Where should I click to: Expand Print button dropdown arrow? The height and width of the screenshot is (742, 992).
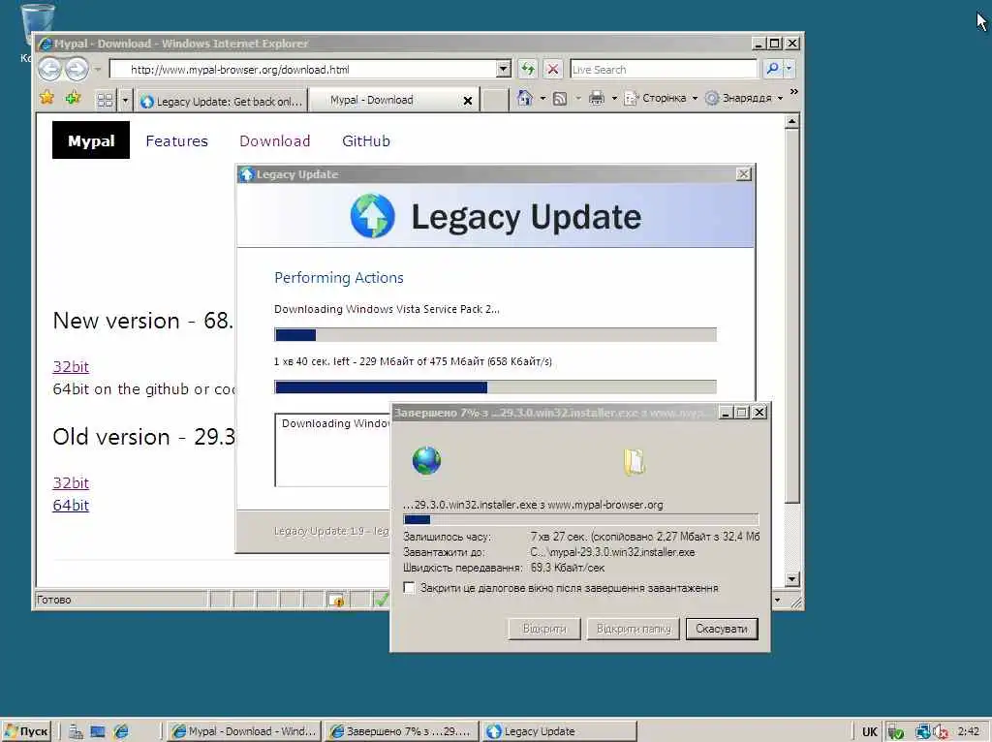tap(614, 99)
